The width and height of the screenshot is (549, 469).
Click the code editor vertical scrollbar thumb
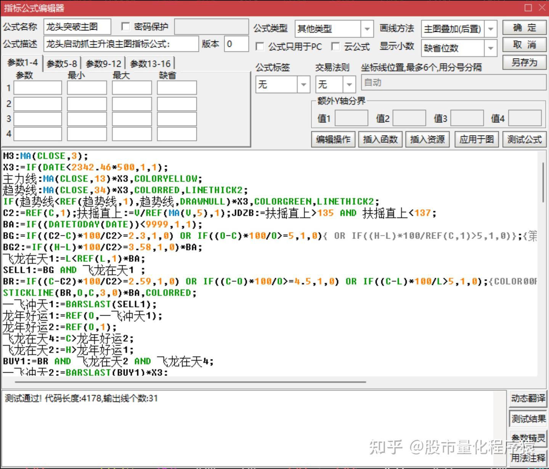click(543, 183)
